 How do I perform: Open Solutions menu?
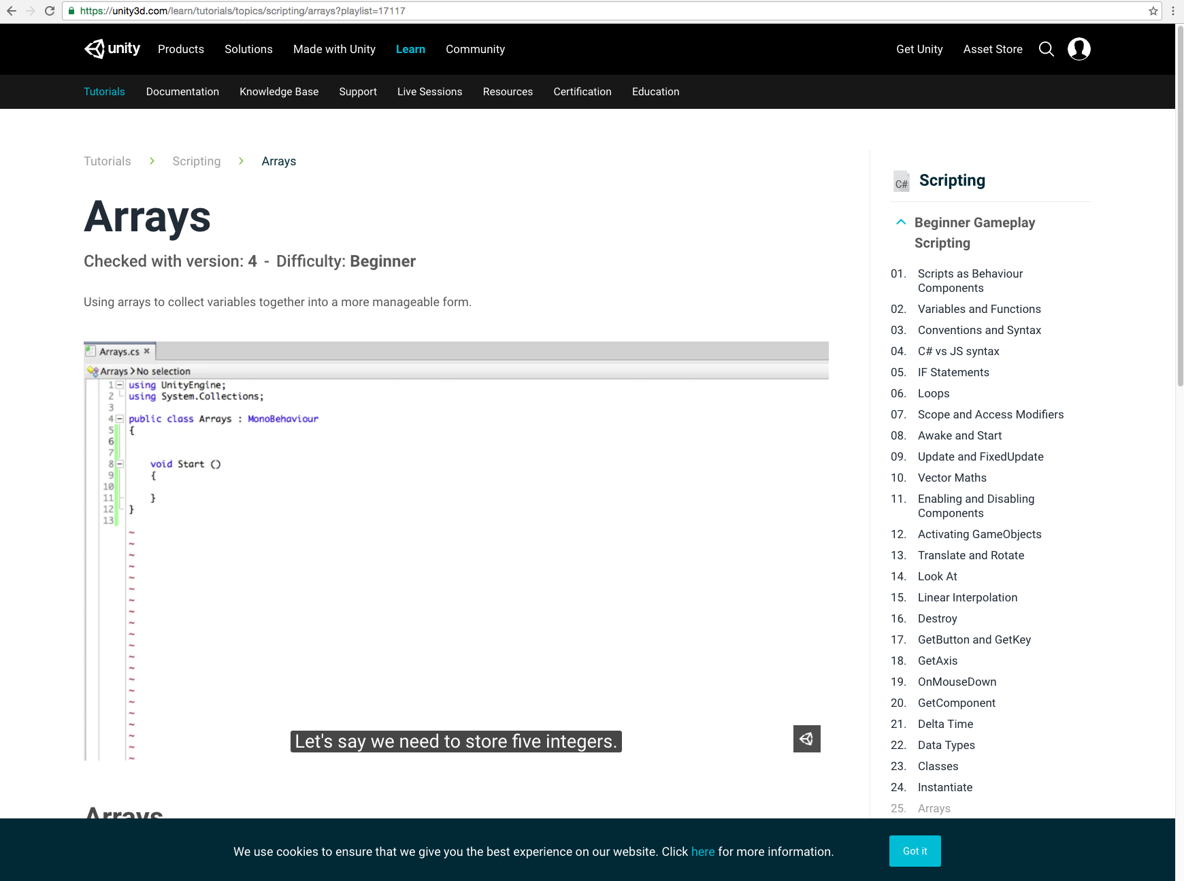pyautogui.click(x=248, y=49)
